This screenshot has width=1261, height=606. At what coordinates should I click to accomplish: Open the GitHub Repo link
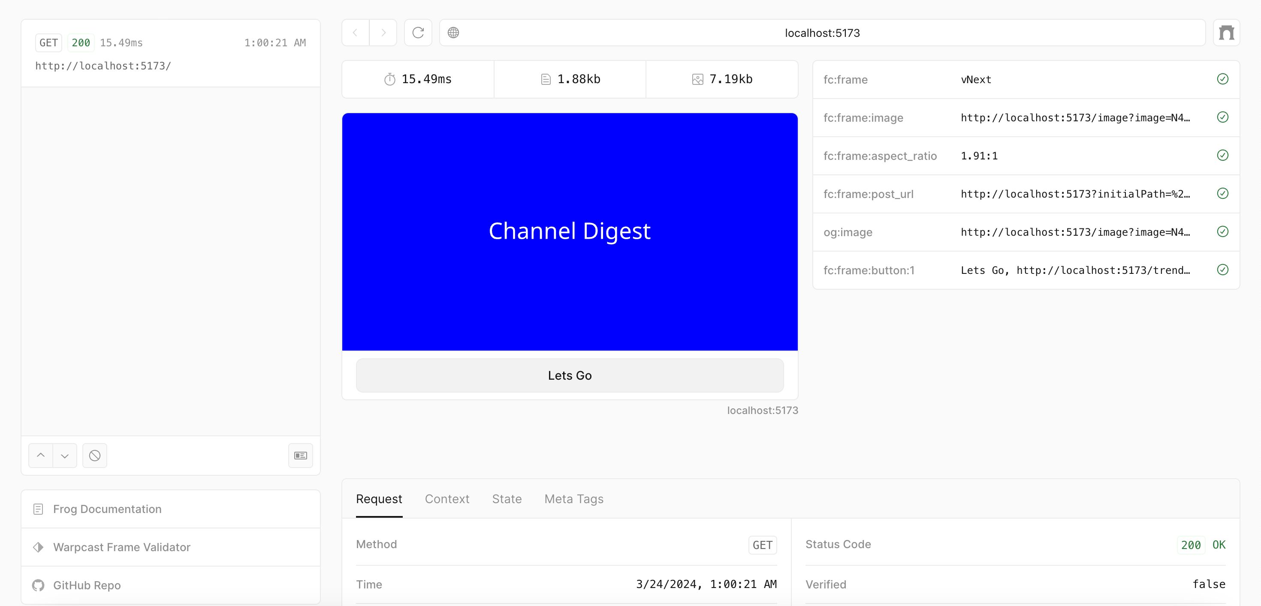[x=170, y=585]
